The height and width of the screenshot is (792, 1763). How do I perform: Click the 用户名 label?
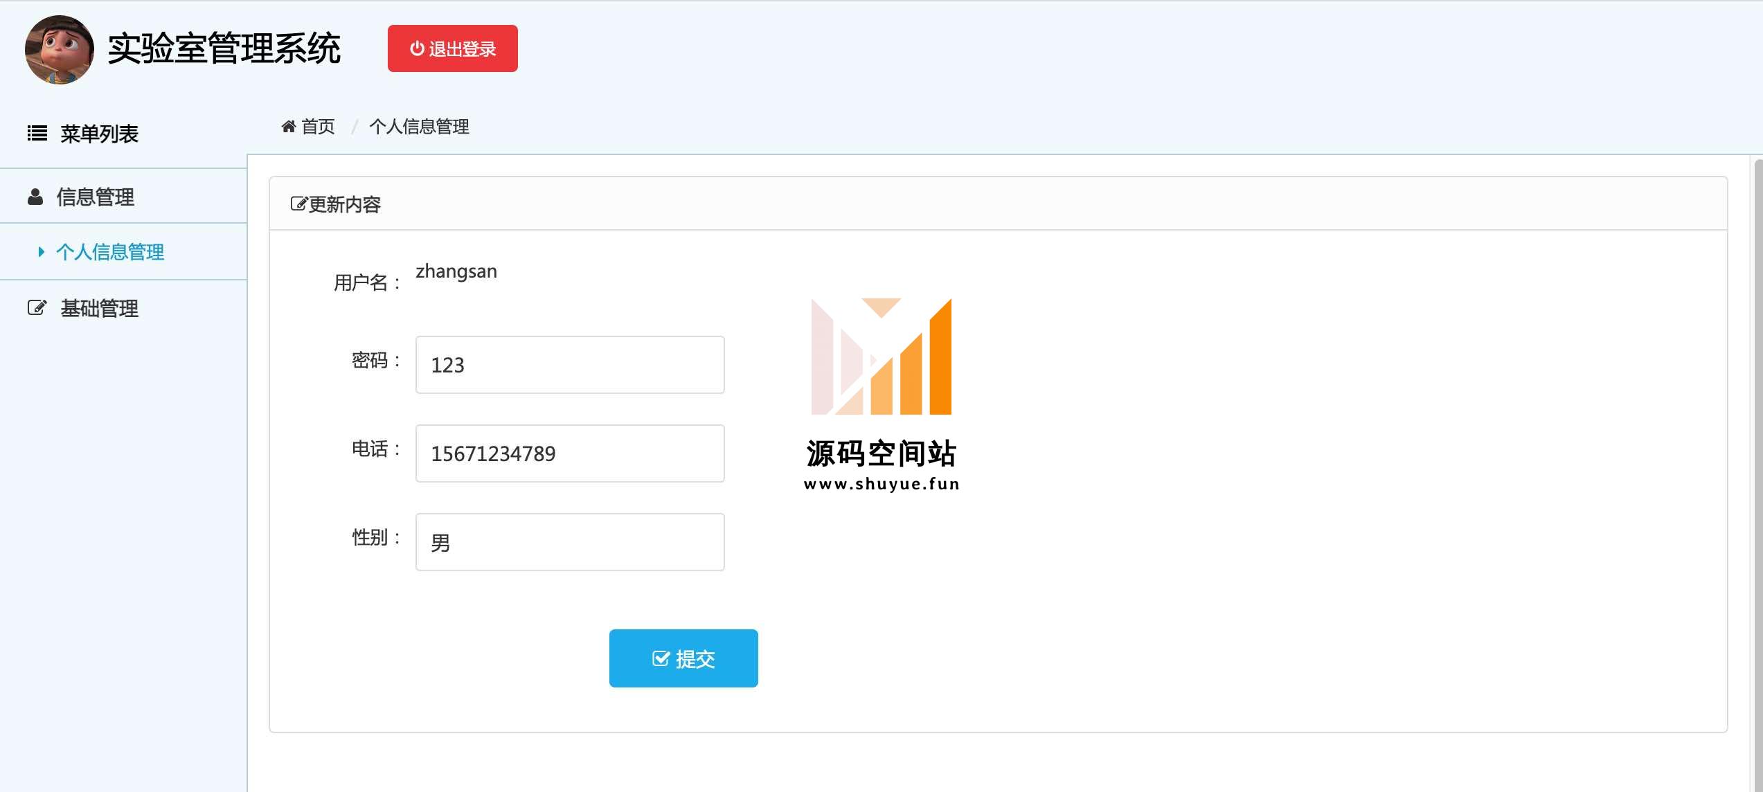pos(367,282)
